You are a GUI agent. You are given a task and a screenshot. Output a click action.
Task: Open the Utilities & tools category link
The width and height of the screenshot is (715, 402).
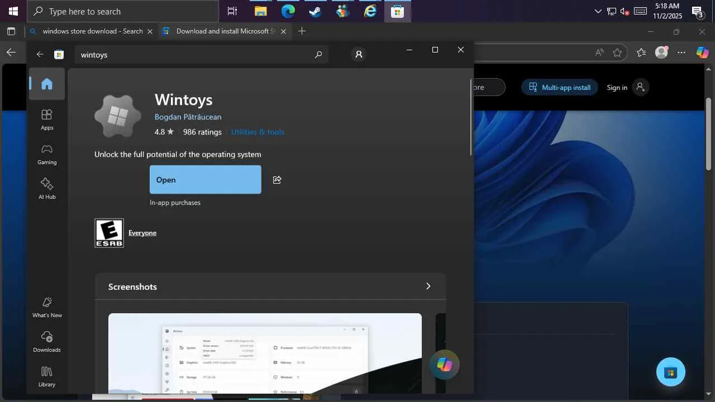pyautogui.click(x=258, y=132)
